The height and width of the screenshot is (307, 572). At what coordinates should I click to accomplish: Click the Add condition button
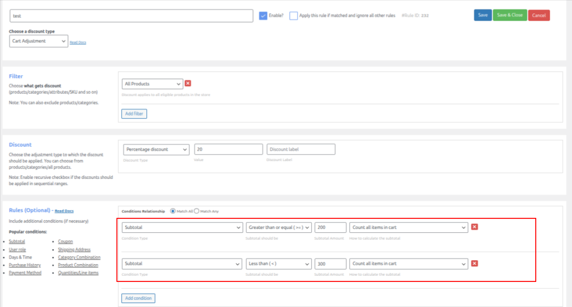(138, 298)
